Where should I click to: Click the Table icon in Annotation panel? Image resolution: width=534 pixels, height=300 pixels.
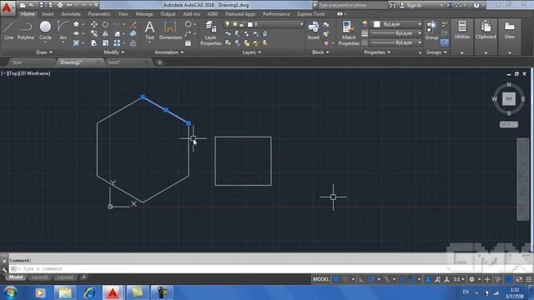coord(188,43)
